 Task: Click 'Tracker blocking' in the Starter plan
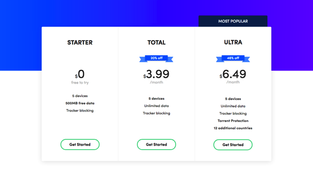[x=80, y=110]
